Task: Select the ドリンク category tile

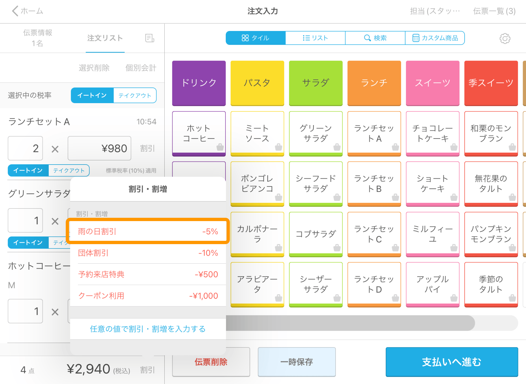Action: coord(199,83)
